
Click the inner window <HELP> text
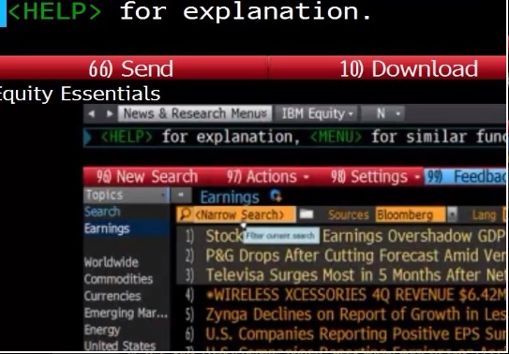click(x=127, y=137)
